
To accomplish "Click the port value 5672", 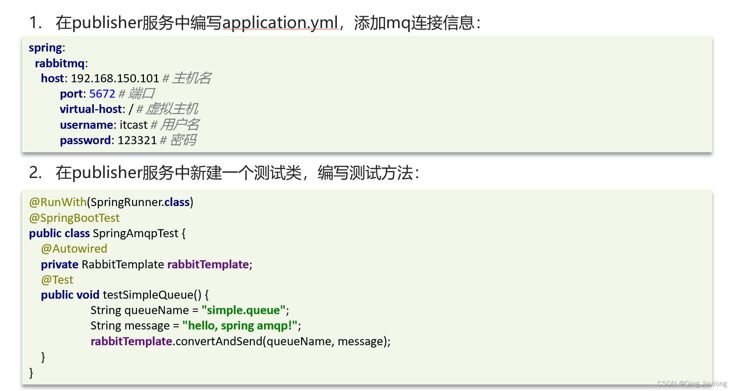I will [102, 94].
